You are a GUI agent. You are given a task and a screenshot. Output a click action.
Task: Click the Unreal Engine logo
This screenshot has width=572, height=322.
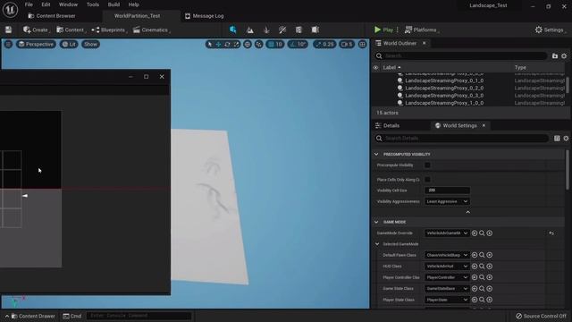(10, 10)
